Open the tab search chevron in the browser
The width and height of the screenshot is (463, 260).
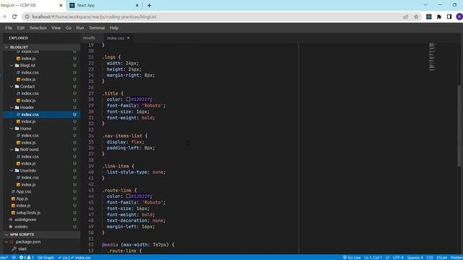coord(425,5)
